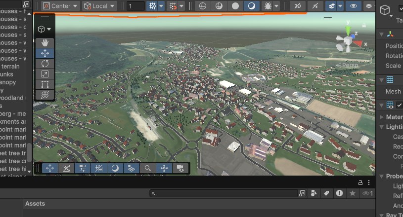
Task: Click the Search by Type icon in Project panel
Action: [x=314, y=193]
